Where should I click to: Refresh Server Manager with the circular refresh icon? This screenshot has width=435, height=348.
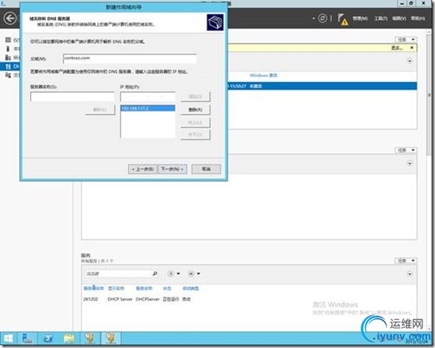323,19
